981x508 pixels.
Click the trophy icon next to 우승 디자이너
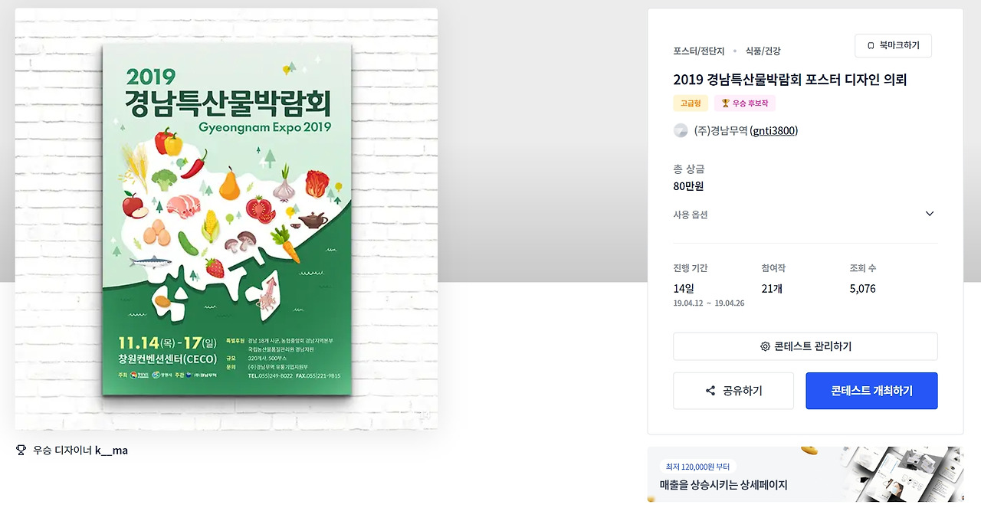point(21,450)
